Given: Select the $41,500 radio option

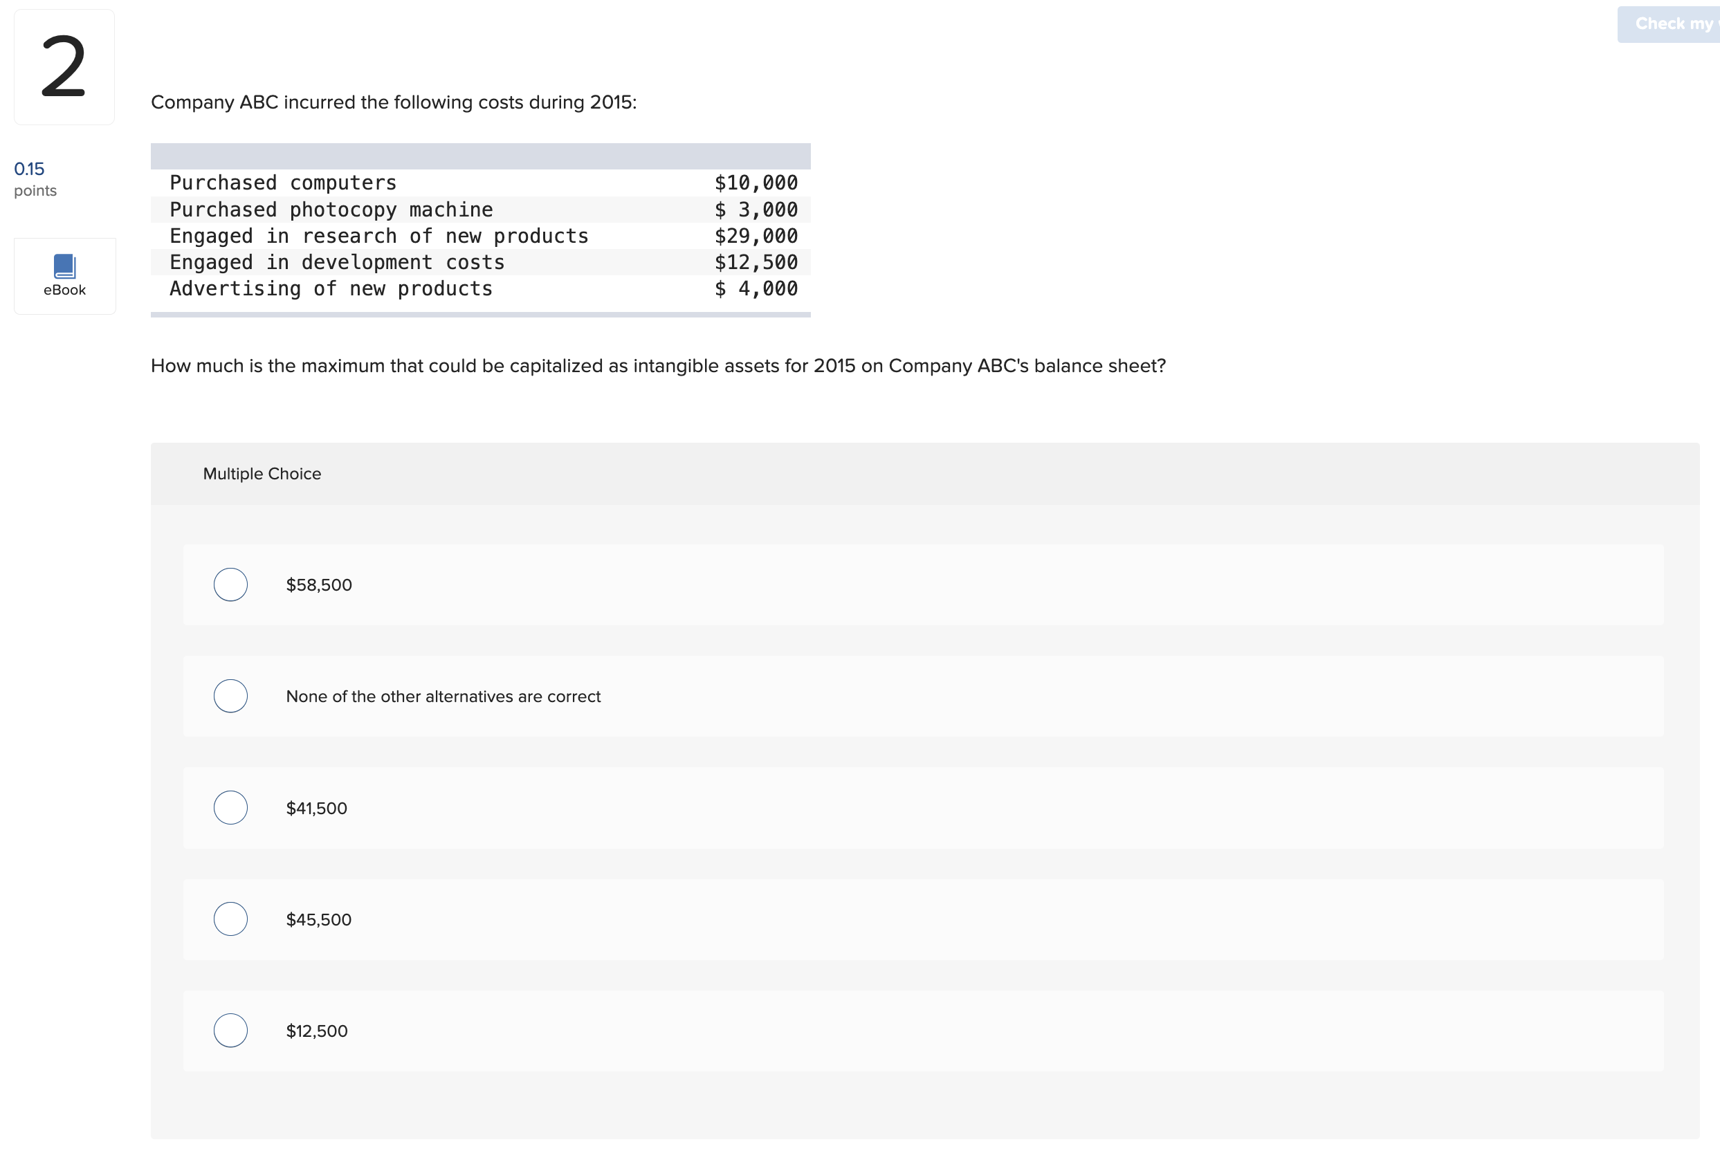Looking at the screenshot, I should [230, 807].
